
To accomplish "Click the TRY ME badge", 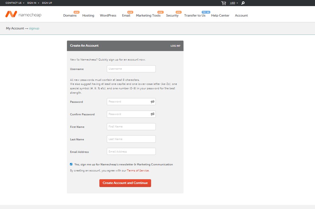I will pos(206,12).
